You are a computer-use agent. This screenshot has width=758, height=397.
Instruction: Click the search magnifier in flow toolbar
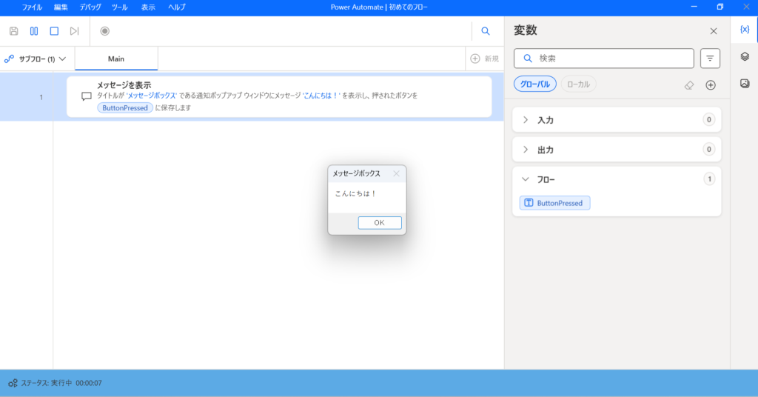[x=486, y=31]
